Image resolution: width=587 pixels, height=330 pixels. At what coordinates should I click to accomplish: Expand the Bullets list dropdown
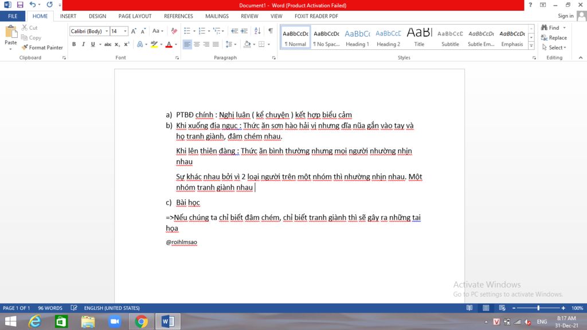[194, 31]
